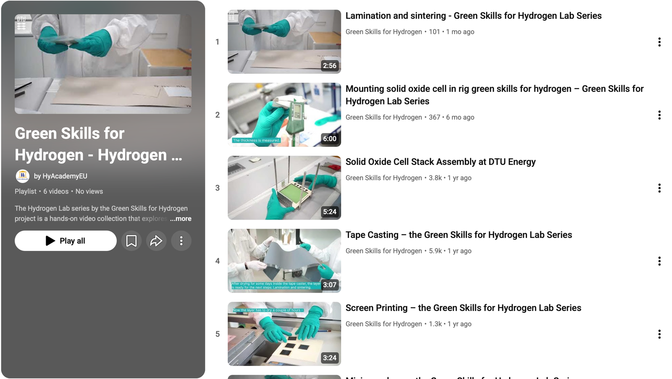Save the playlist with bookmark icon

(131, 241)
